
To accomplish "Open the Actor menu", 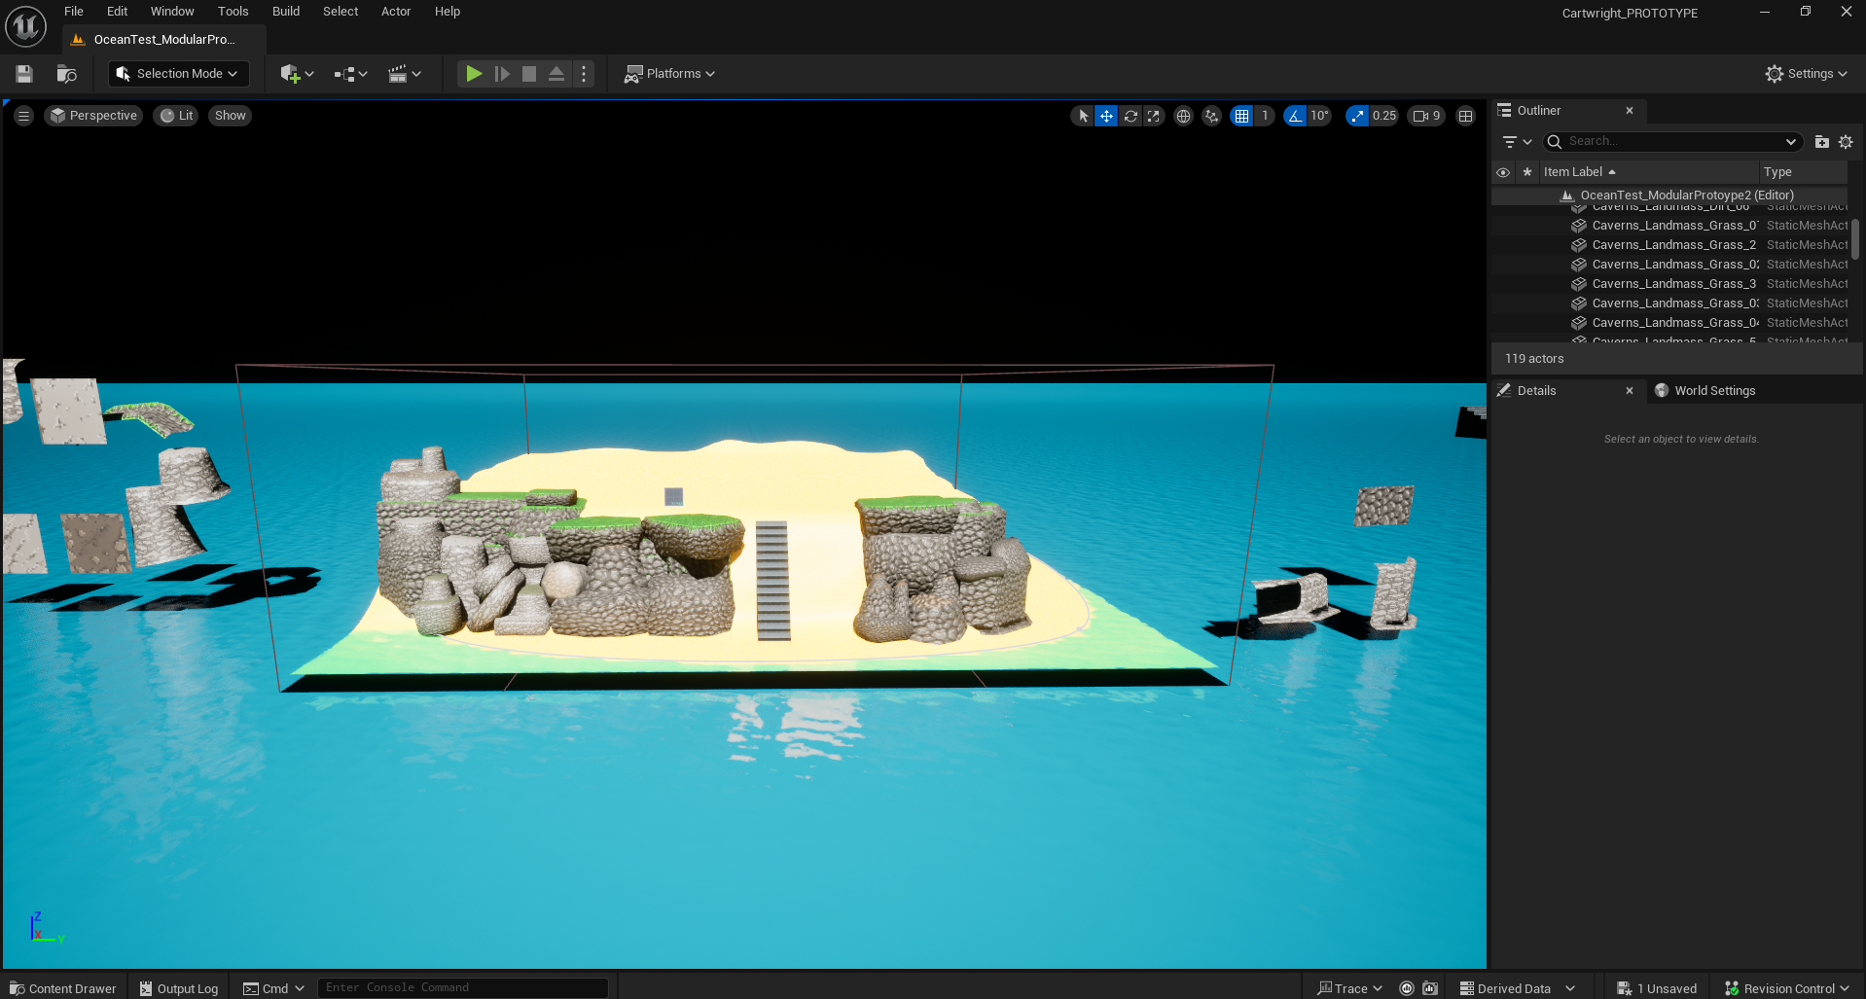I will point(396,12).
